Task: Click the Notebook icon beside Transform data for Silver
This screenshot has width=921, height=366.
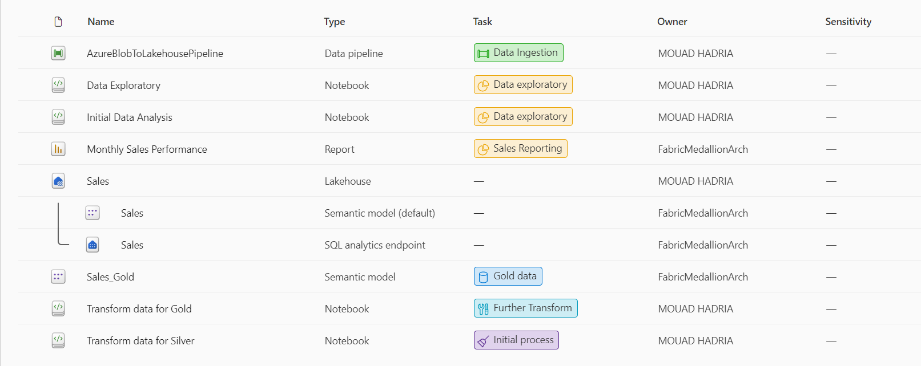Action: 58,340
